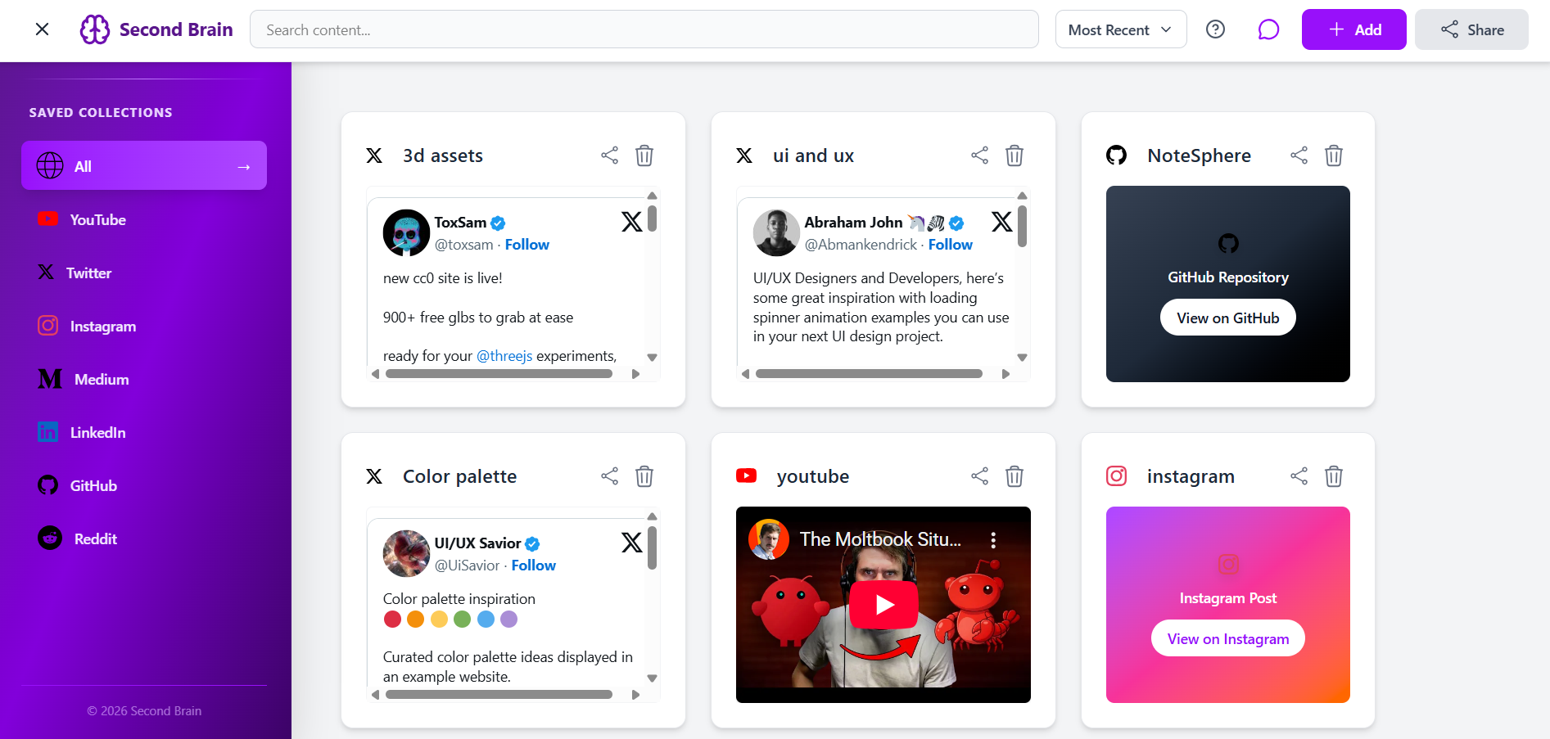Open the chat bubble icon in header
The width and height of the screenshot is (1550, 739).
1268,29
